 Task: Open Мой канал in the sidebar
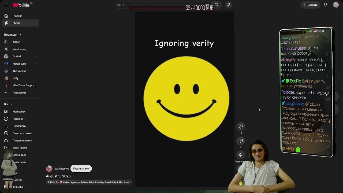[x=20, y=112]
